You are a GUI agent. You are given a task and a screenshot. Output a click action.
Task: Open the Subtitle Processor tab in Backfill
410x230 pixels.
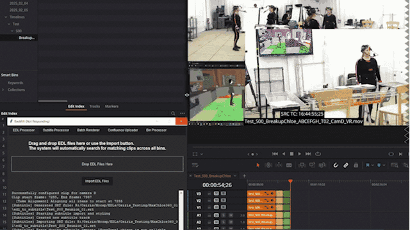pos(56,130)
